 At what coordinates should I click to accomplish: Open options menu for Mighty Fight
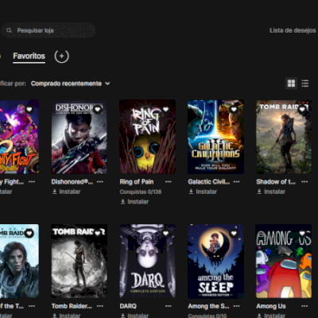coord(32,182)
